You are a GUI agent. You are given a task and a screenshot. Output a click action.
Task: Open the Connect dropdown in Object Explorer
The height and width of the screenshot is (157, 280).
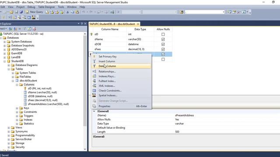(x=3, y=29)
